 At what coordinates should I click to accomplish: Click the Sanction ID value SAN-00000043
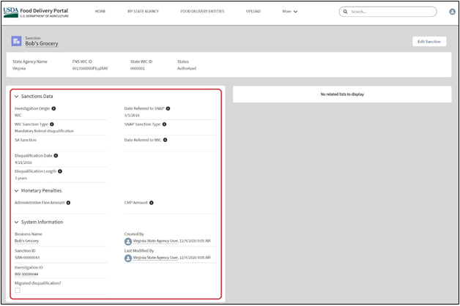pyautogui.click(x=27, y=258)
